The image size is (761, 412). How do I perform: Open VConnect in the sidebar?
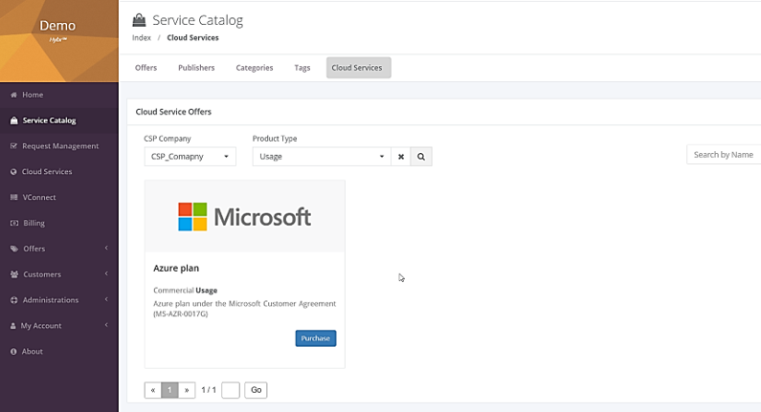pos(59,197)
